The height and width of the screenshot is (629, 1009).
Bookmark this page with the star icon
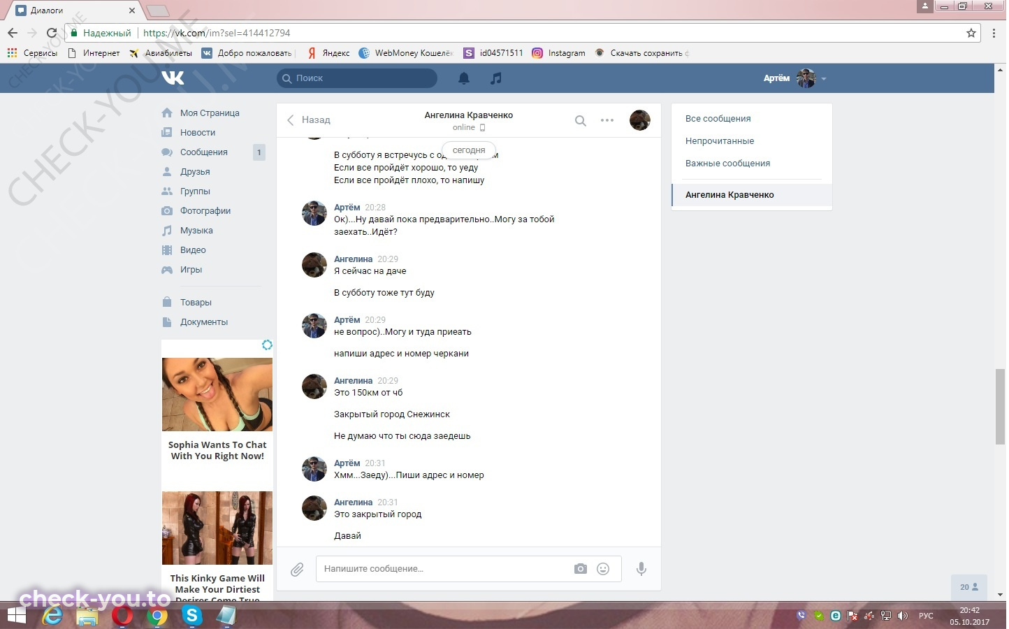point(971,33)
